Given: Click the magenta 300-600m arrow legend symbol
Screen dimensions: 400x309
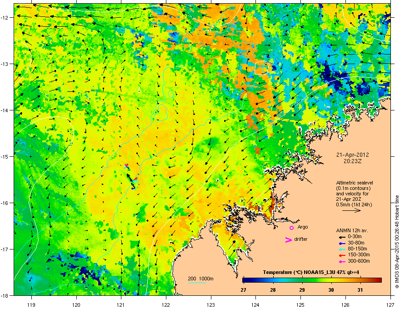Looking at the screenshot, I should tap(341, 261).
